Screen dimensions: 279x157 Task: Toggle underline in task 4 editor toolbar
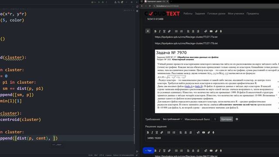pos(164,31)
